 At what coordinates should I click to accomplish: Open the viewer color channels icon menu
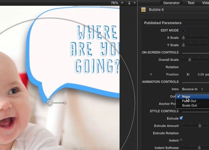pos(129,3)
